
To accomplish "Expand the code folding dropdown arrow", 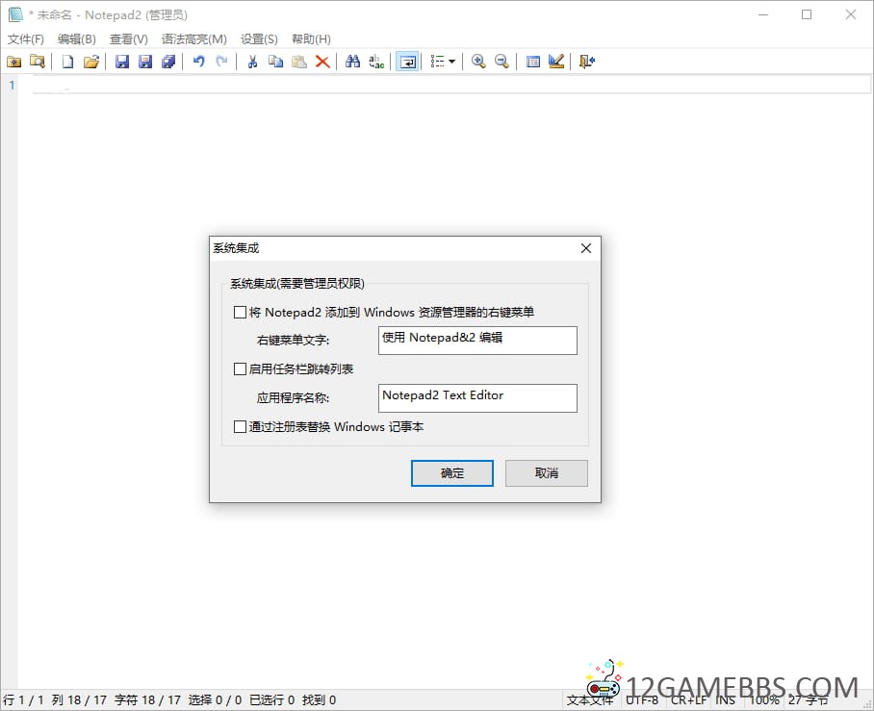I will [452, 62].
